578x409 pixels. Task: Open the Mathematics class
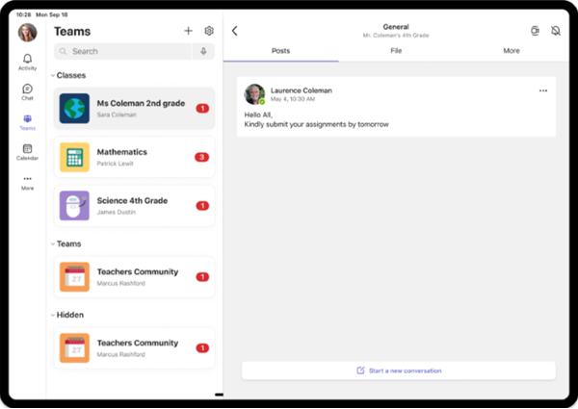(x=135, y=157)
